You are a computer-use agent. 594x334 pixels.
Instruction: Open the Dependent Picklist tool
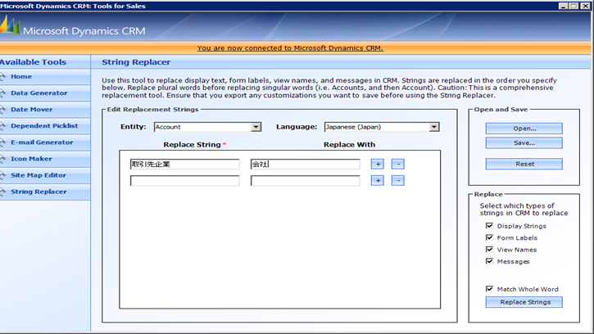(x=44, y=126)
